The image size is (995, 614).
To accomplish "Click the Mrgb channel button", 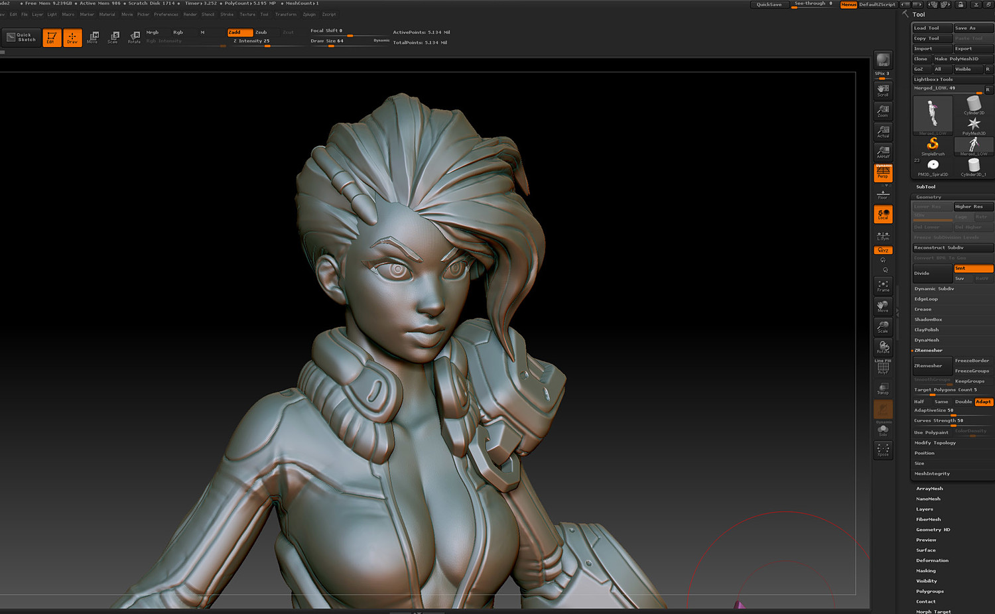I will 153,32.
